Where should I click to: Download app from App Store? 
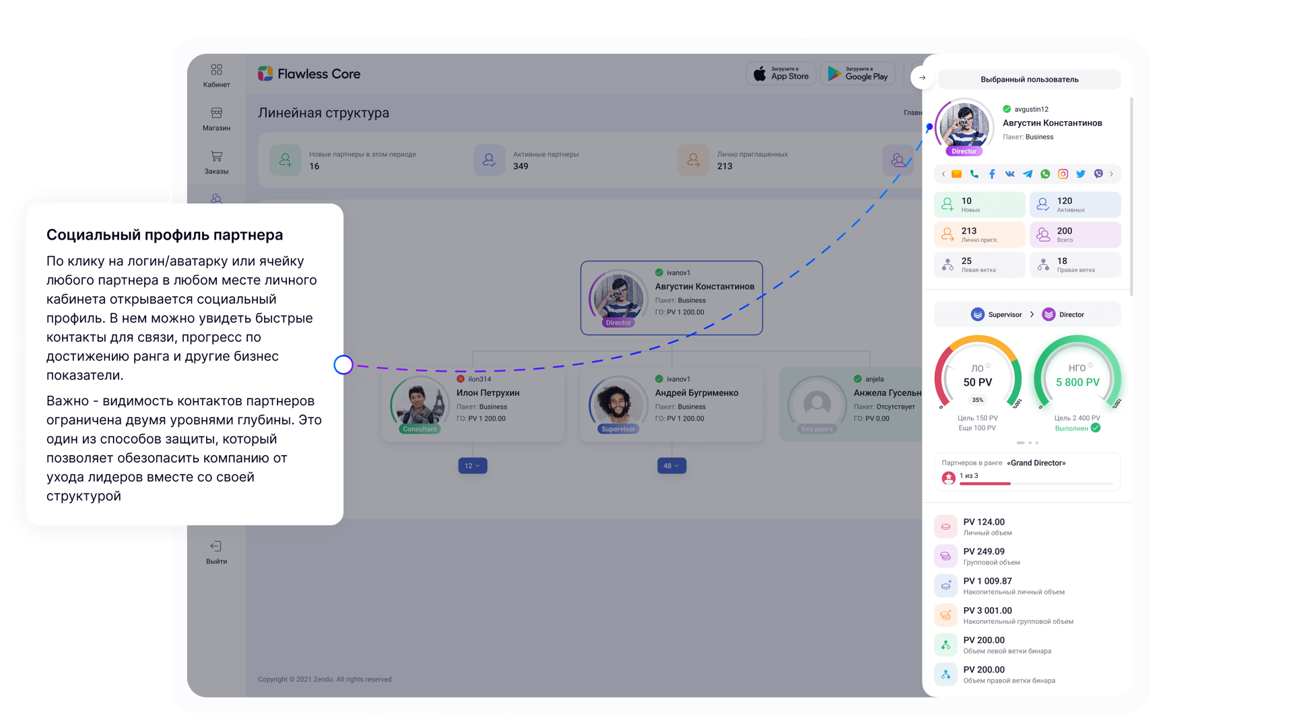click(x=781, y=73)
